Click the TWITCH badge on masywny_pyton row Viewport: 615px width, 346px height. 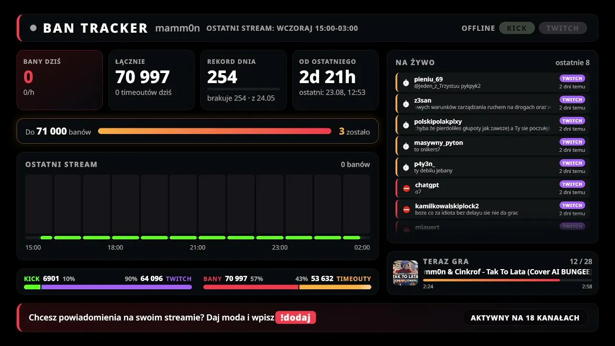572,142
